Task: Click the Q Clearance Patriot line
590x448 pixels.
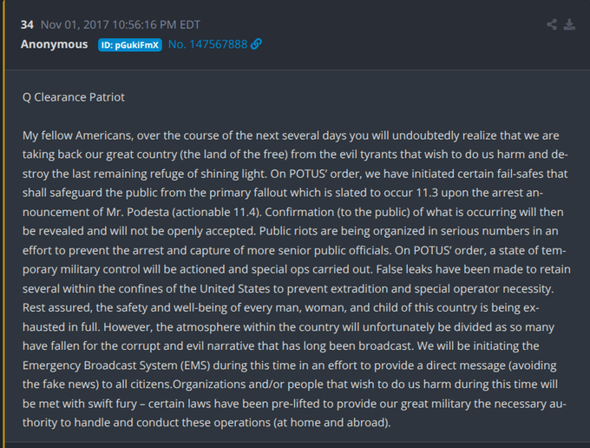Action: pyautogui.click(x=74, y=97)
